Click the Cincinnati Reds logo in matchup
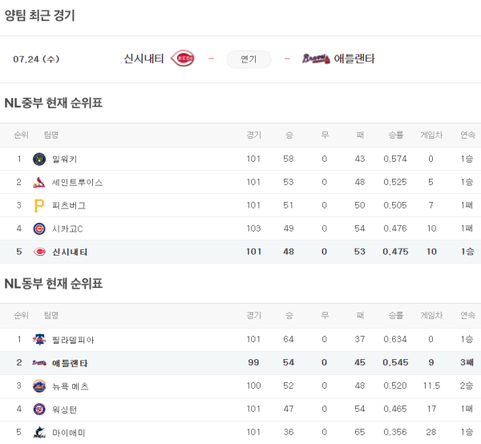481x444 pixels. 183,59
